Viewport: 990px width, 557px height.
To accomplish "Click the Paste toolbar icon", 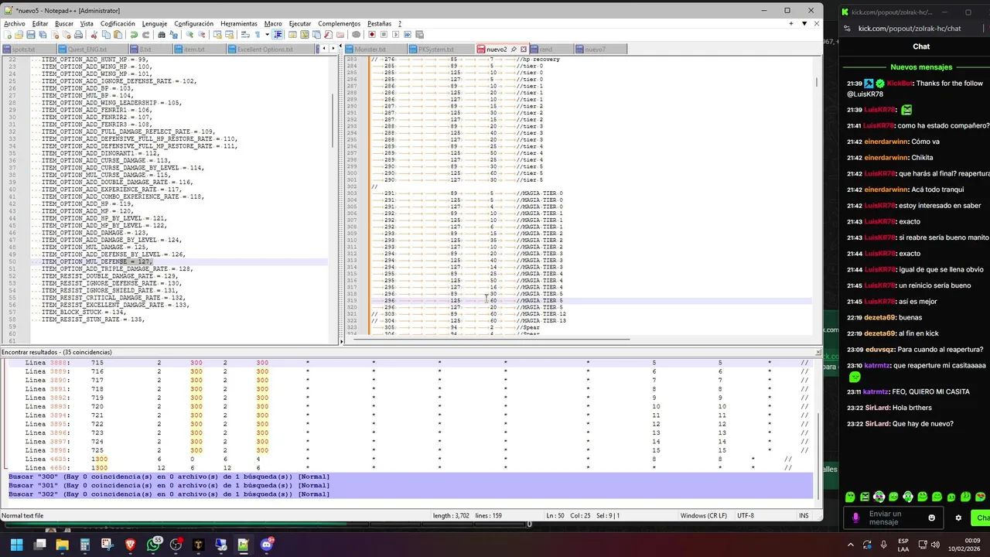I will [x=118, y=34].
